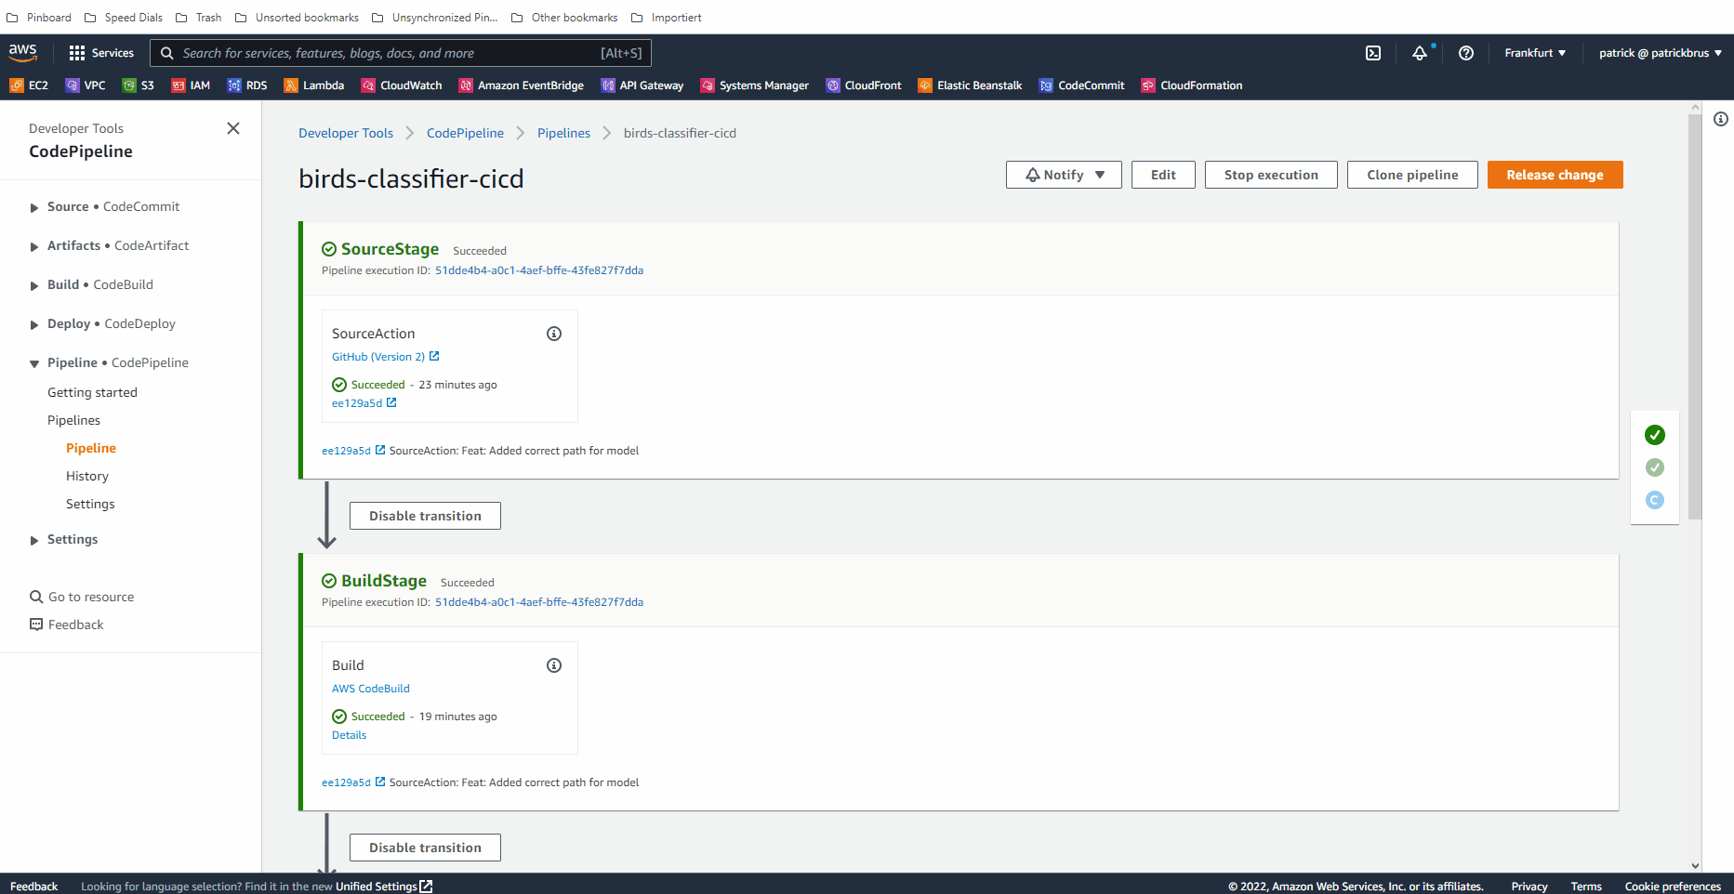Open GitHub (Version 2) link

point(386,357)
